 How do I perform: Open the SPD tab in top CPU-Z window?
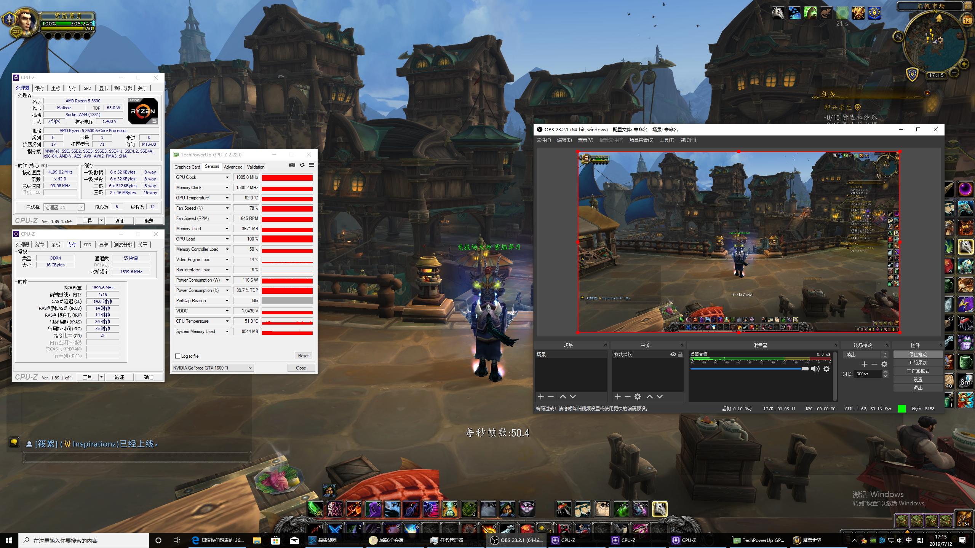coord(88,88)
